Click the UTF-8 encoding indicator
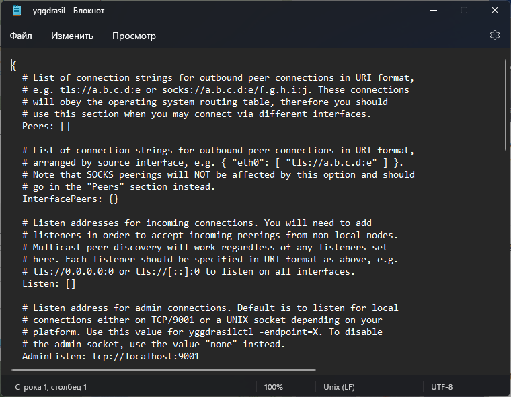 (441, 387)
